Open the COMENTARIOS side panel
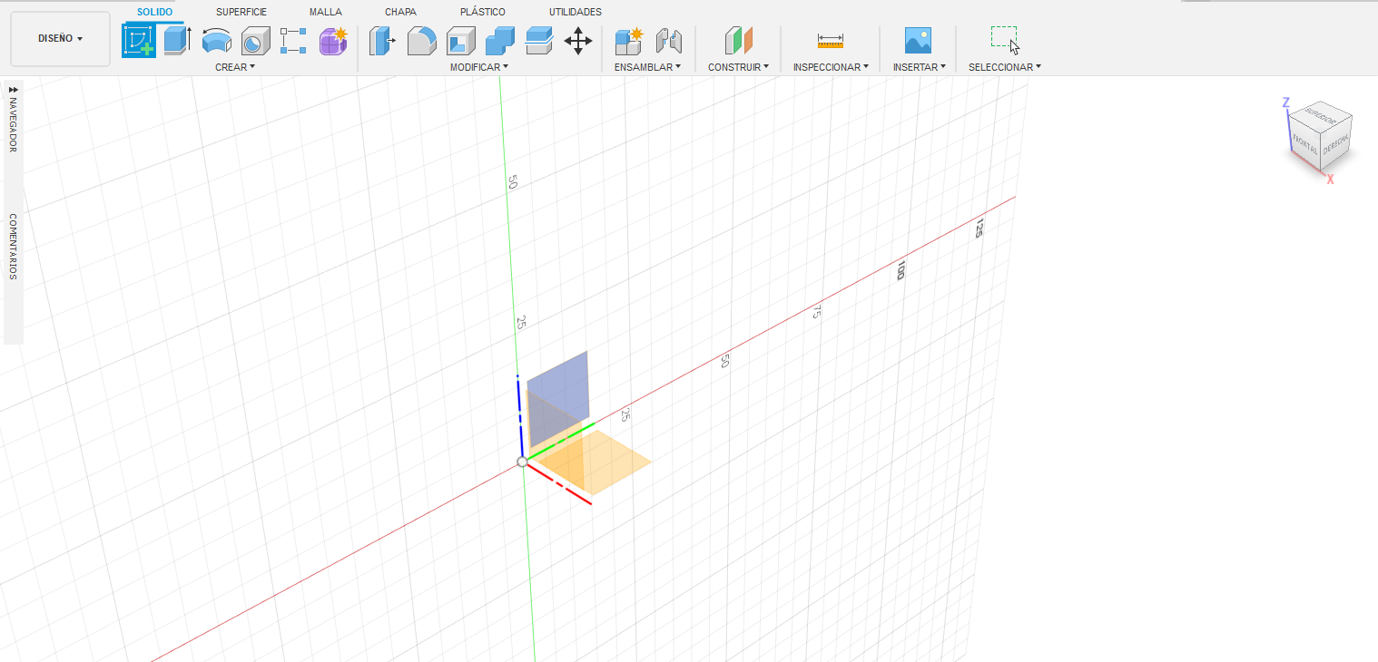1378x662 pixels. pyautogui.click(x=13, y=246)
